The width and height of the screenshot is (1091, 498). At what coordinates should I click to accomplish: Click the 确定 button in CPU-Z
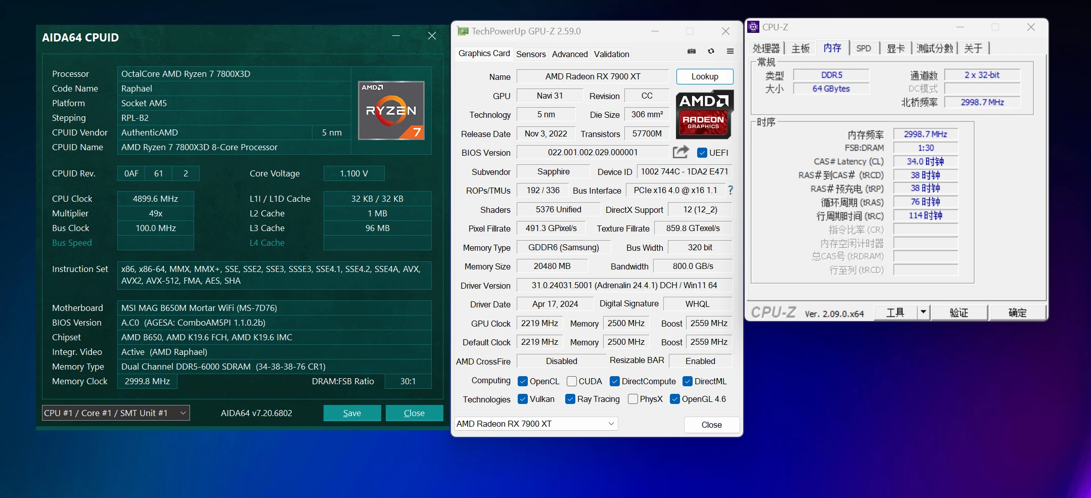[x=1017, y=312]
